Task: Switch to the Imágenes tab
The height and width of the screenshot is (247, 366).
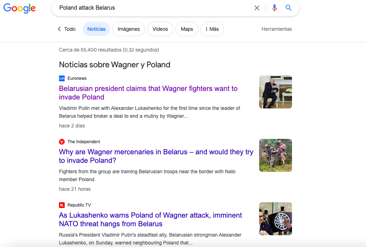Action: 129,29
